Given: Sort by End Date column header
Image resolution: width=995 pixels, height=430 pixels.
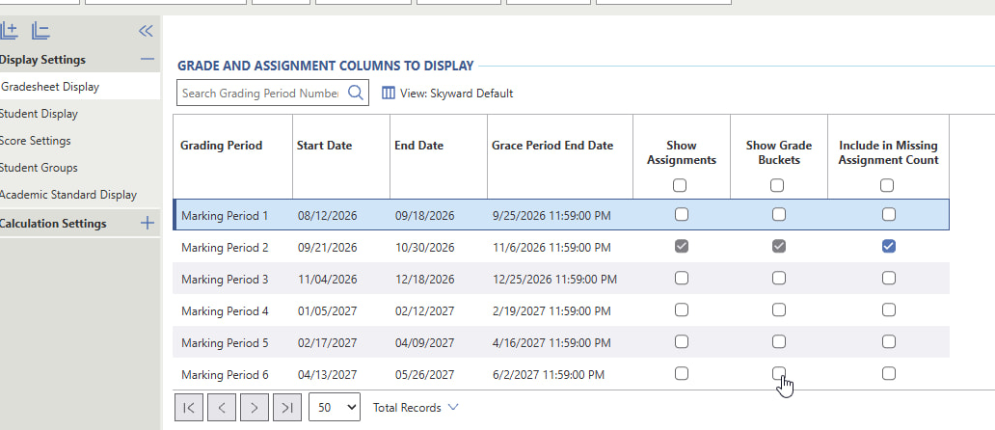Looking at the screenshot, I should point(418,146).
